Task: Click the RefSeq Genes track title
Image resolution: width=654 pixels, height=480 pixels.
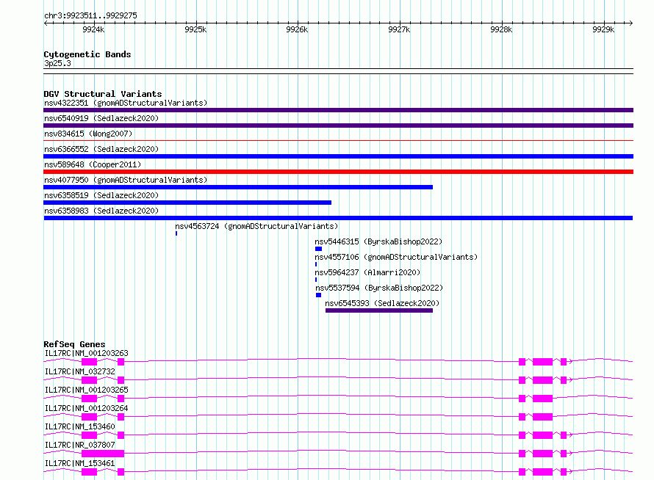Action: click(x=74, y=344)
